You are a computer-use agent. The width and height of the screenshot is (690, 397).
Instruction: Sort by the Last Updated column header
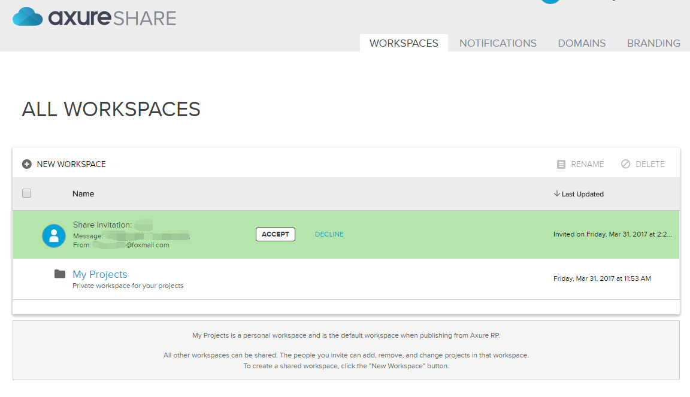tap(583, 194)
